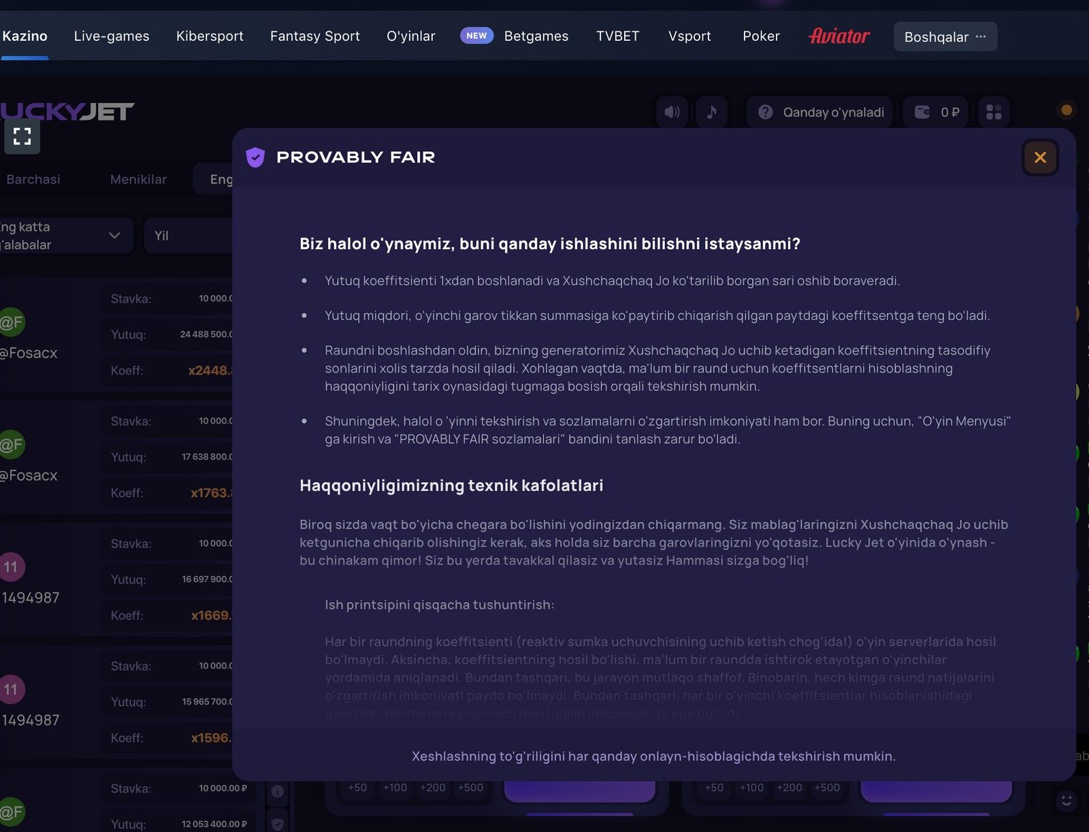The width and height of the screenshot is (1089, 832).
Task: Click the question mark help icon
Action: [x=766, y=112]
